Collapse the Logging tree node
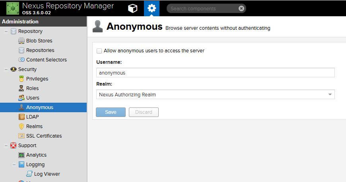 click(14, 165)
